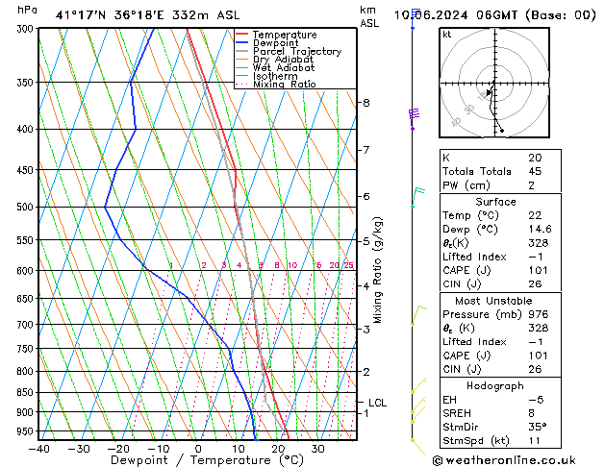
Task: Click the cyan wind barb near 500 hPa
Action: click(416, 196)
